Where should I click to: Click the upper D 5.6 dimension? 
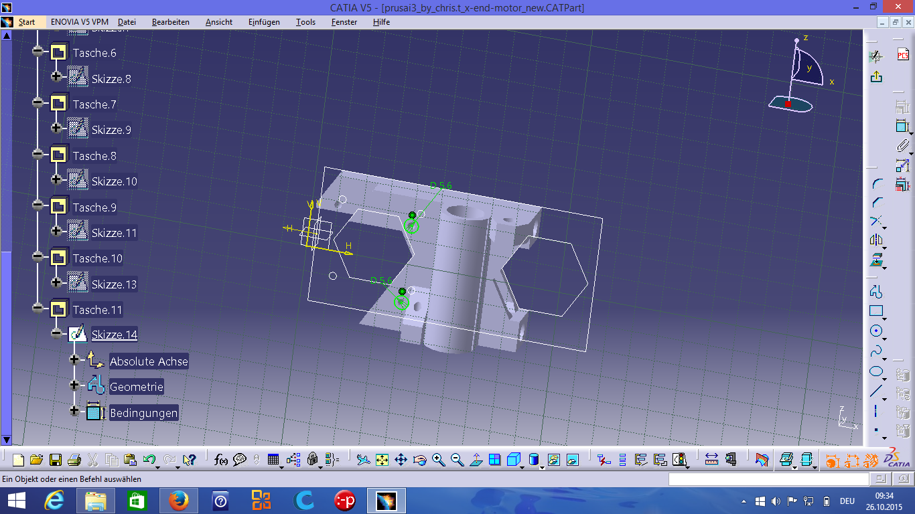click(441, 185)
